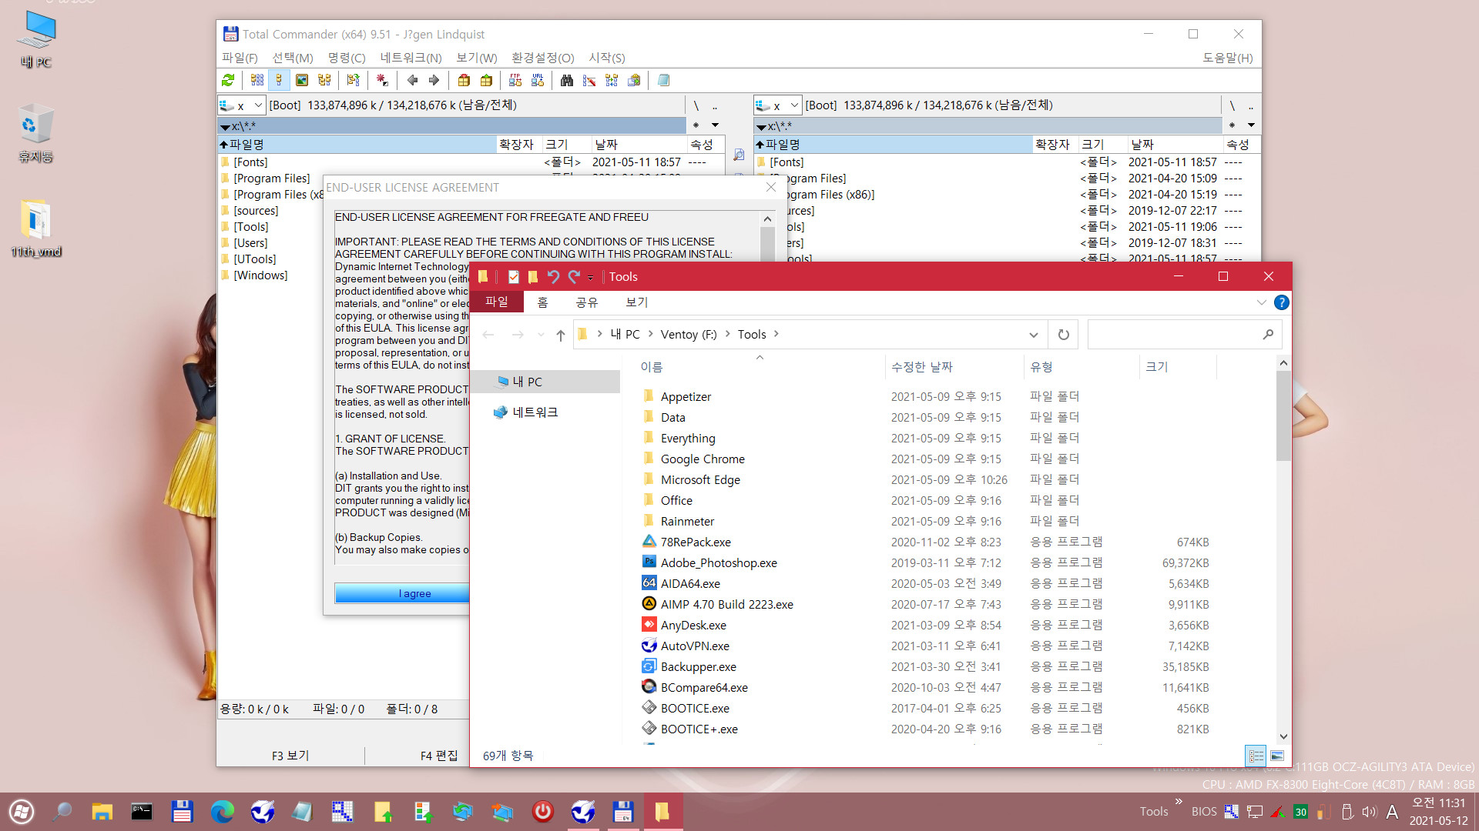Expand the taskbar Tools toolbar chevron
Screen dimensions: 1479x831
click(x=1179, y=802)
